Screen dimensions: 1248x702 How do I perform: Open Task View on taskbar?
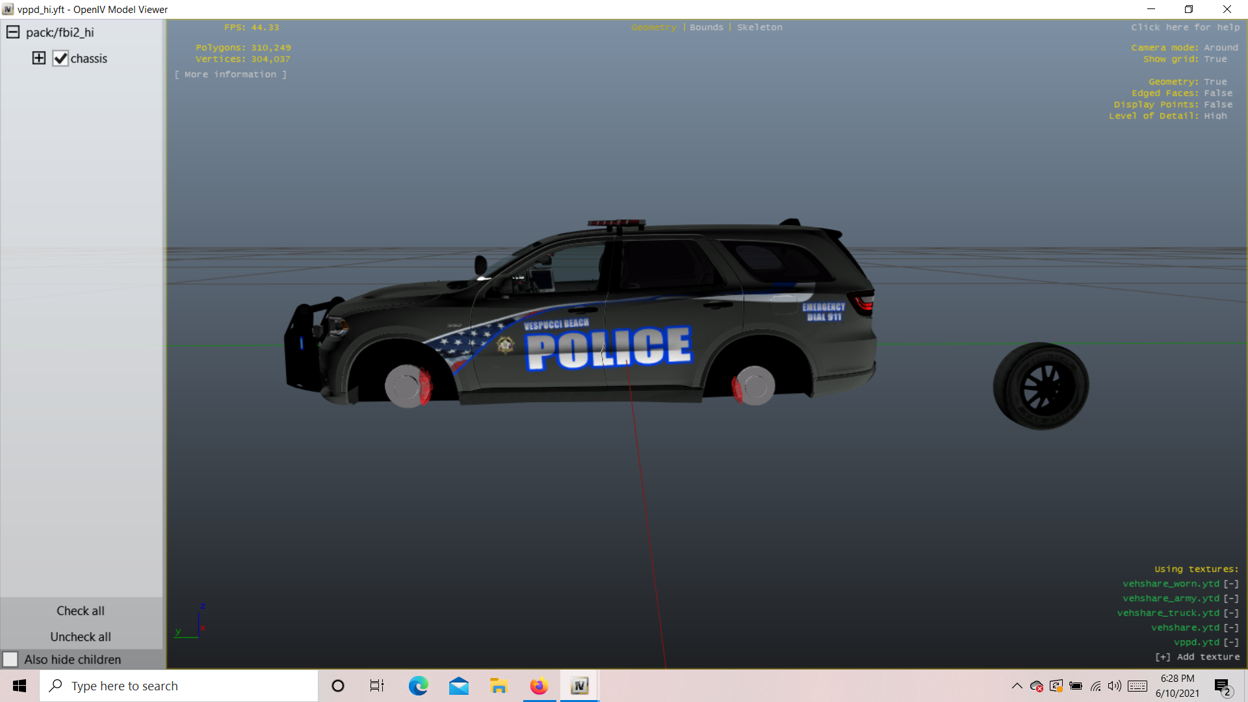[377, 686]
